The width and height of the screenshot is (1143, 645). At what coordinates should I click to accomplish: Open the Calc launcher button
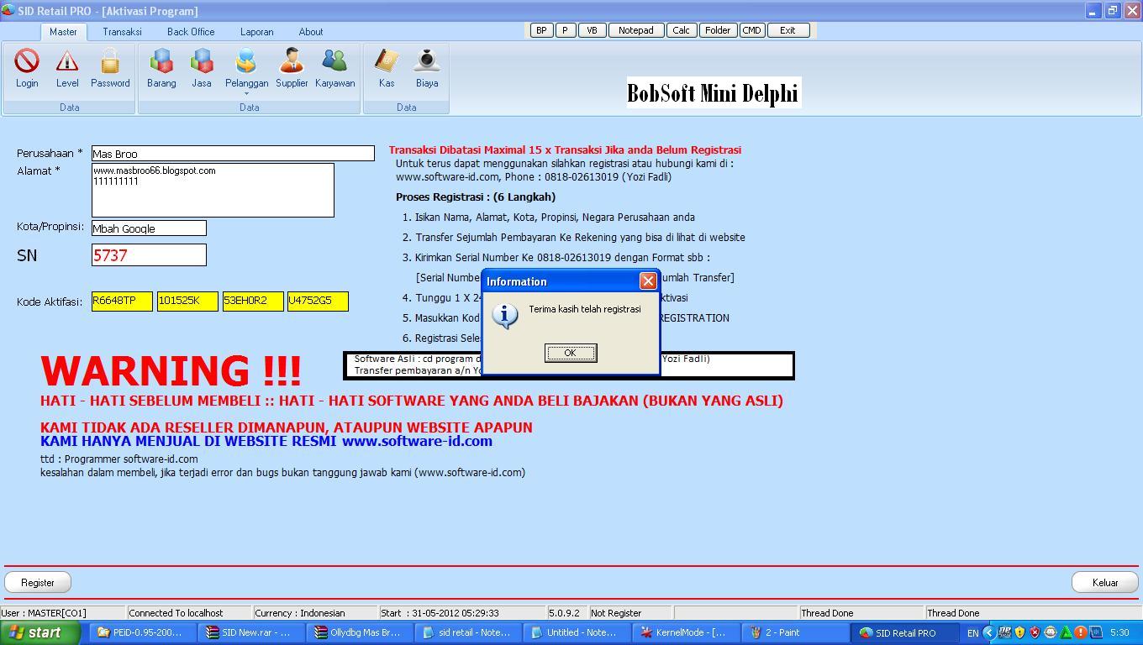coord(681,29)
